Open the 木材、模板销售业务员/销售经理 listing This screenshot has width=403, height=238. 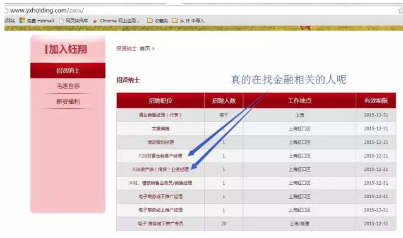[x=160, y=183]
